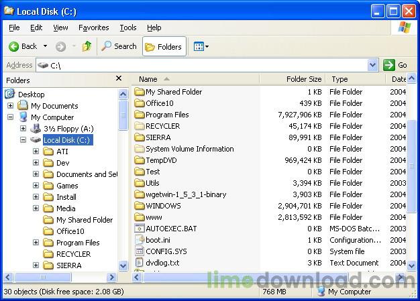Collapse the Local Disk (C:) tree node
420x301 pixels.
click(23, 140)
